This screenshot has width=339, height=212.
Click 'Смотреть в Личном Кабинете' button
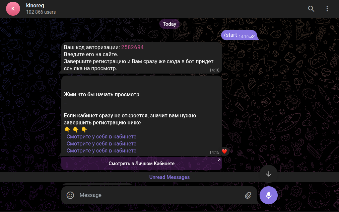click(x=142, y=164)
